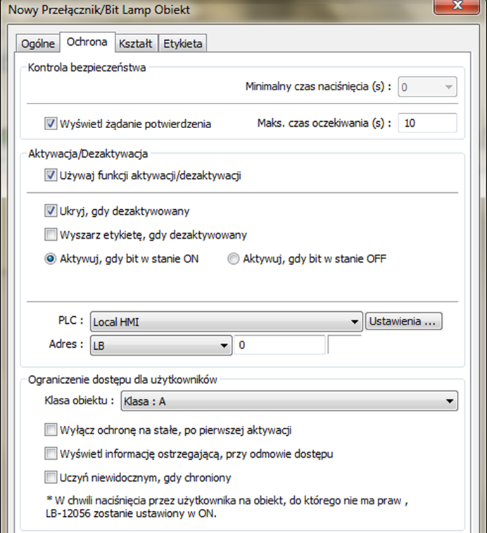Open the Kształt tab
This screenshot has width=487, height=533.
click(x=136, y=44)
